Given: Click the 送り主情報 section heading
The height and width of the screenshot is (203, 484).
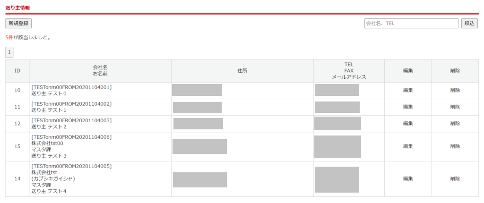Looking at the screenshot, I should [x=17, y=8].
